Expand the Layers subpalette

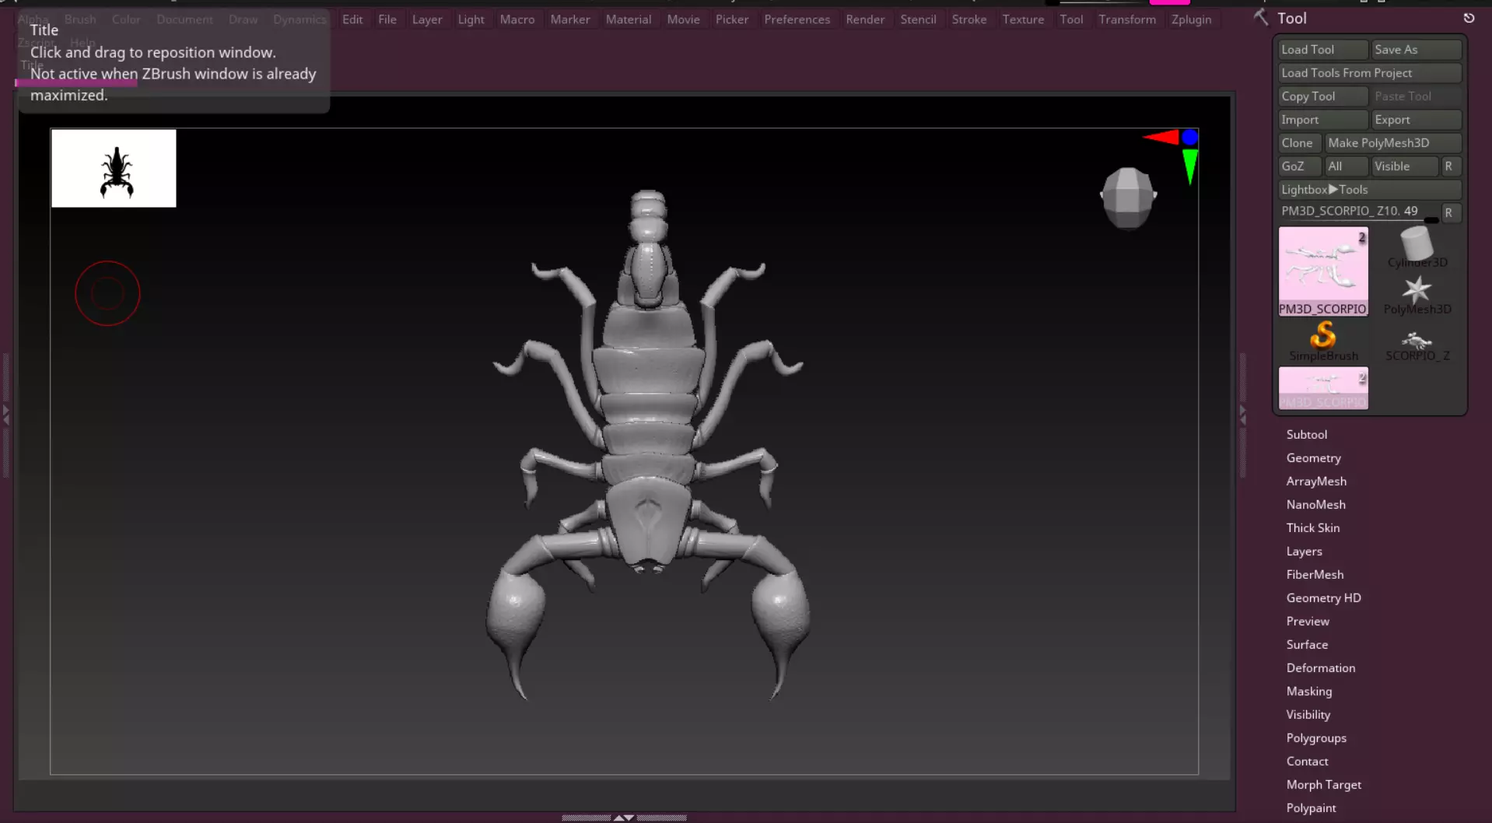[1304, 551]
